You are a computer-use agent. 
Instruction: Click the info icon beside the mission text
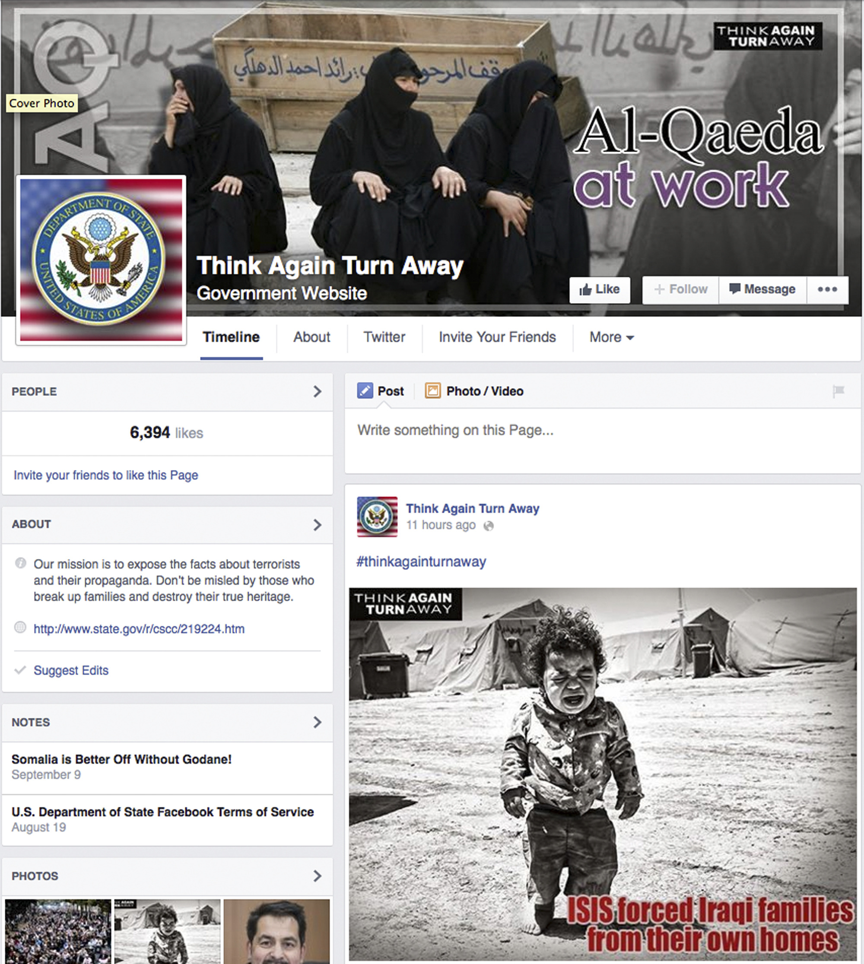20,563
